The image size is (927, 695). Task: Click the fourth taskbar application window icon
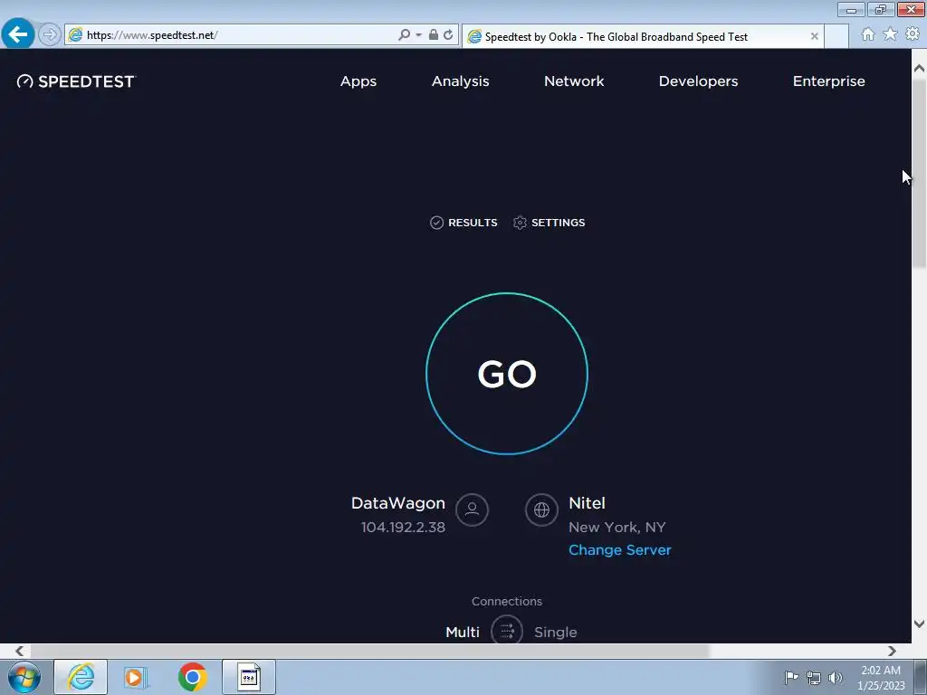[x=249, y=677]
